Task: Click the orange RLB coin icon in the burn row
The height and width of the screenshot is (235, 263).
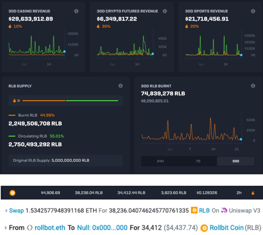Action: (x=12, y=193)
